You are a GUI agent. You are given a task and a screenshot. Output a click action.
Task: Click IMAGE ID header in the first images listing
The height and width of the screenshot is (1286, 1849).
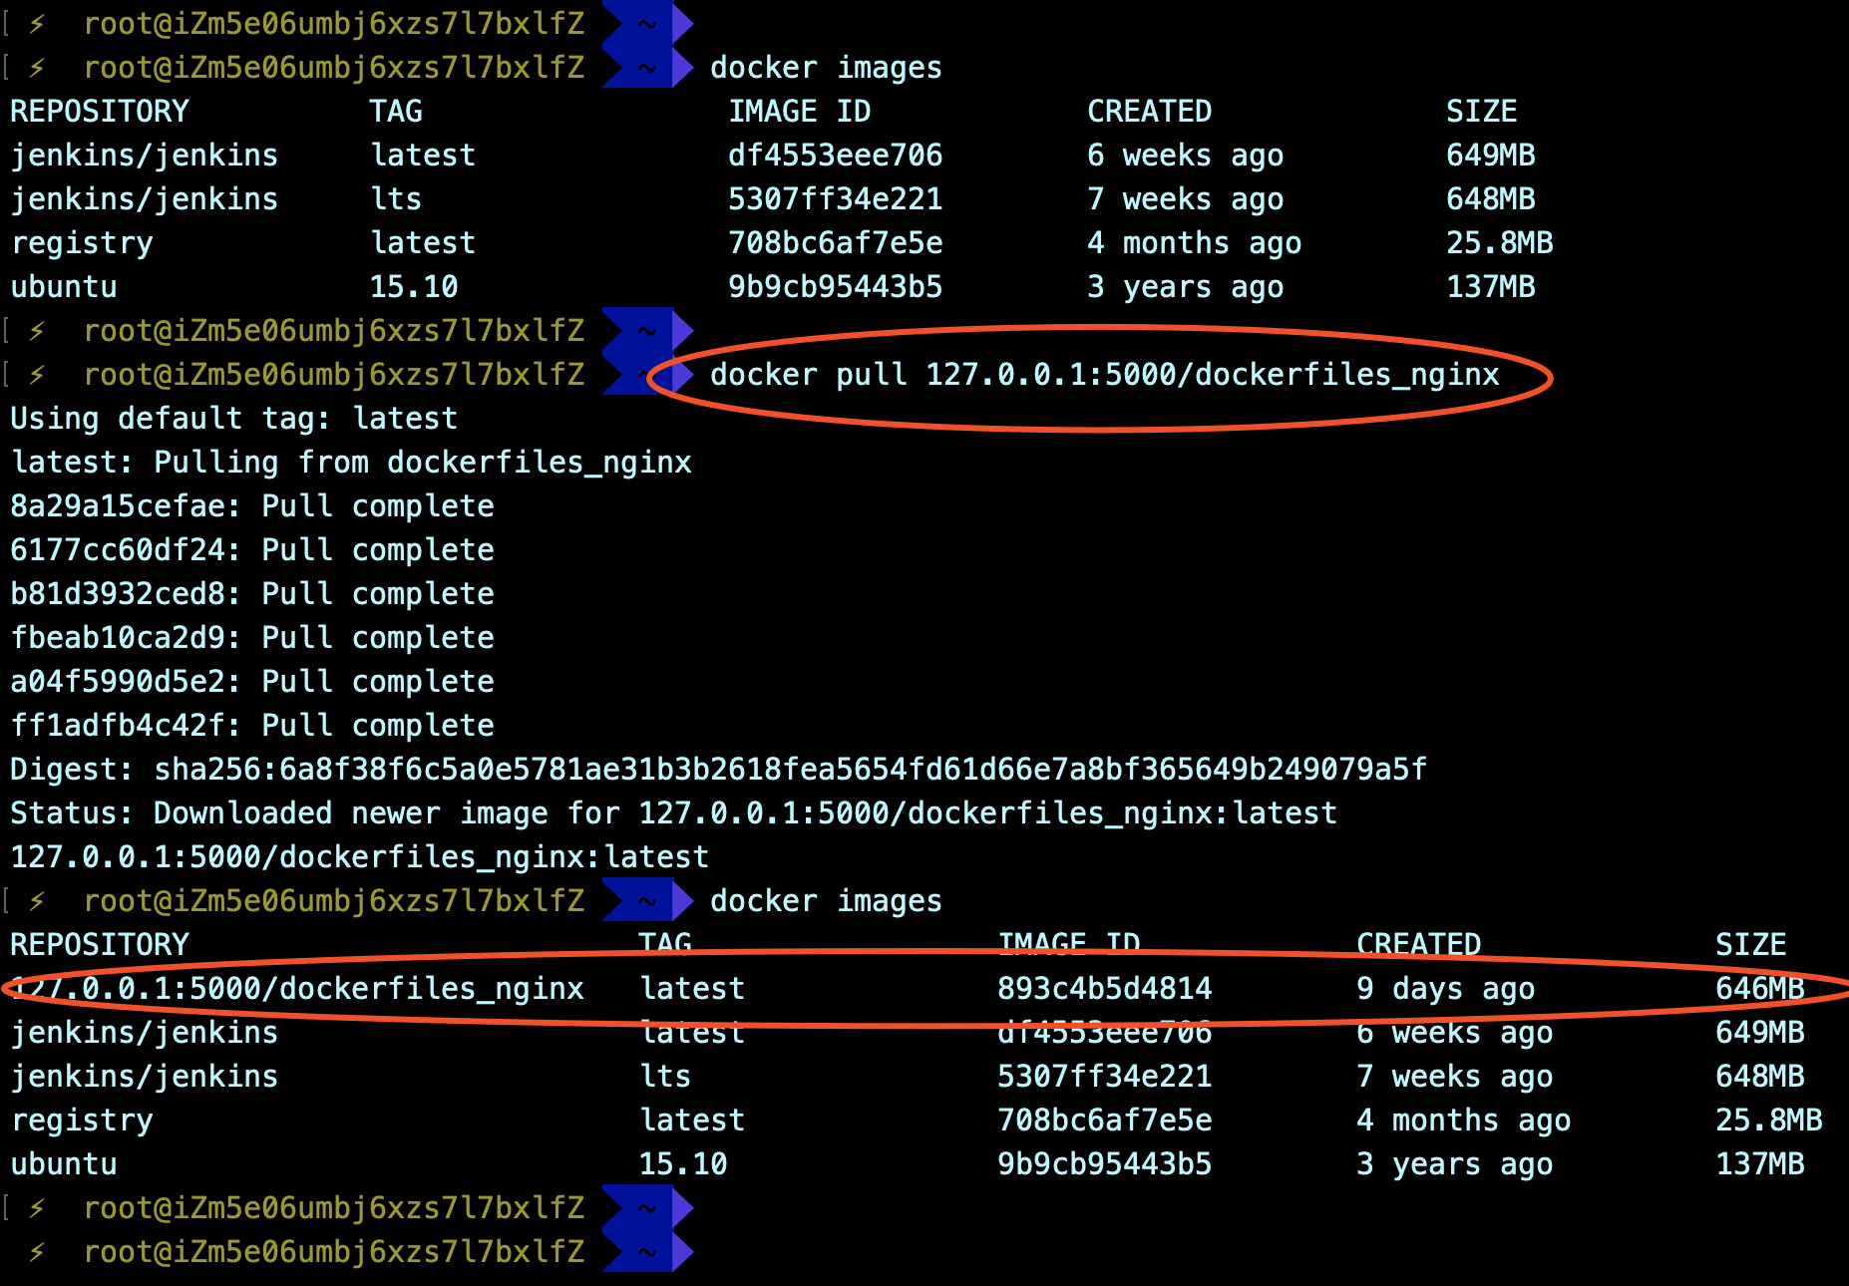(800, 112)
